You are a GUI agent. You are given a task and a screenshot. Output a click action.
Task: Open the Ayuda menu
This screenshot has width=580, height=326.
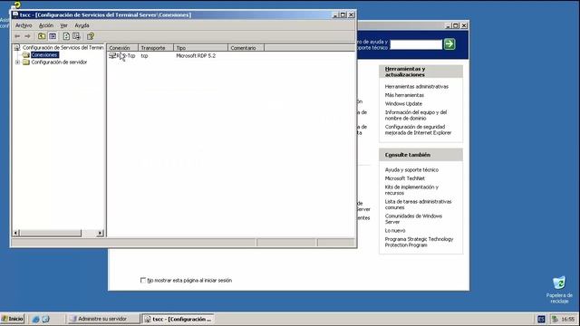[x=82, y=25]
